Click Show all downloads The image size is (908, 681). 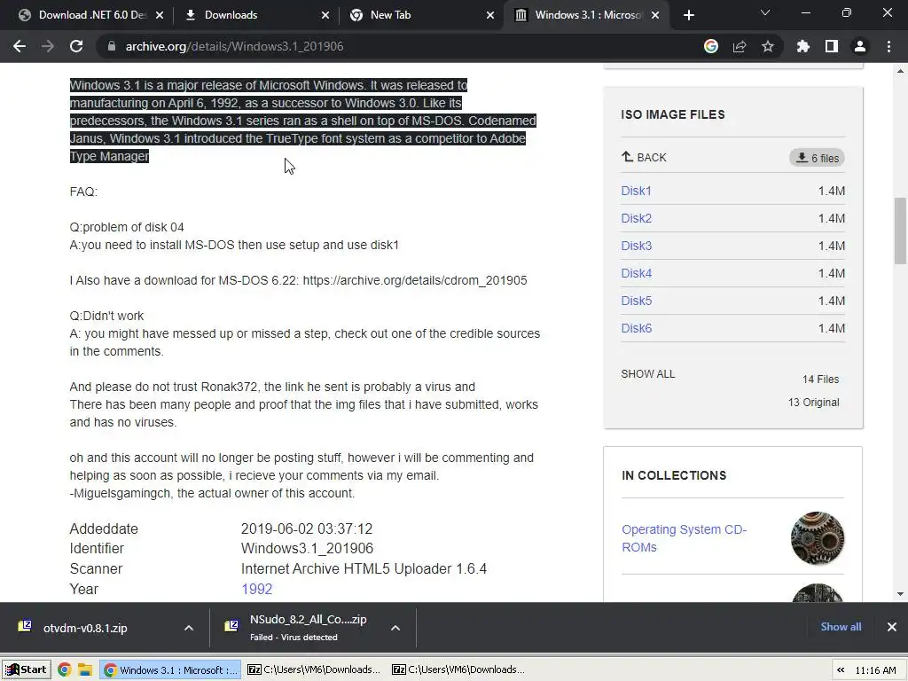[841, 627]
